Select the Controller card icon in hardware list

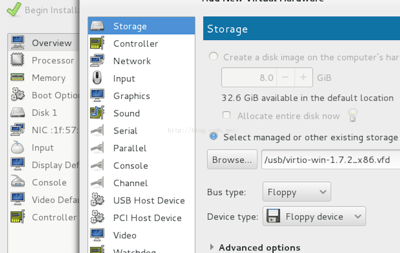(97, 43)
